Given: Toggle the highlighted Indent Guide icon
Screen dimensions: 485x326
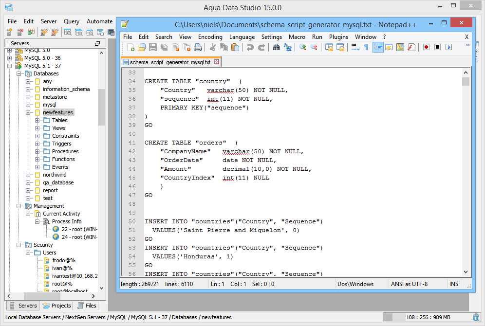Looking at the screenshot, I should pyautogui.click(x=378, y=47).
